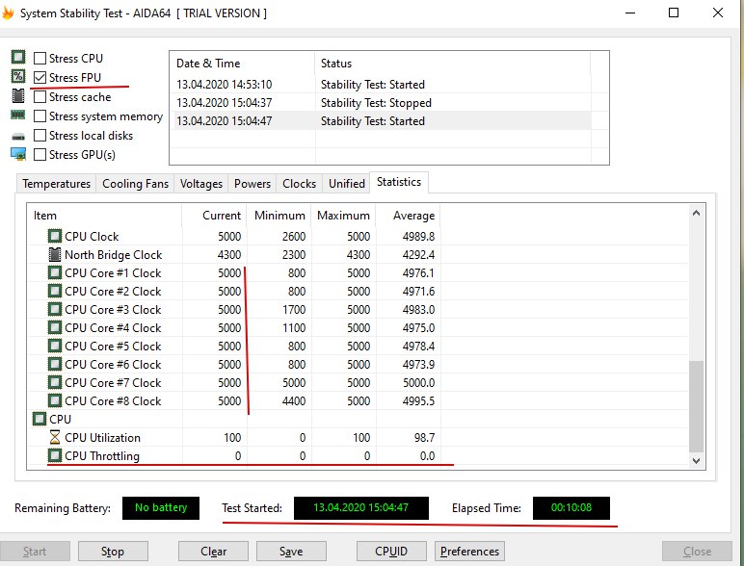Click the CPU Core #3 Clock icon
Viewport: 744px width, 566px height.
tap(55, 309)
